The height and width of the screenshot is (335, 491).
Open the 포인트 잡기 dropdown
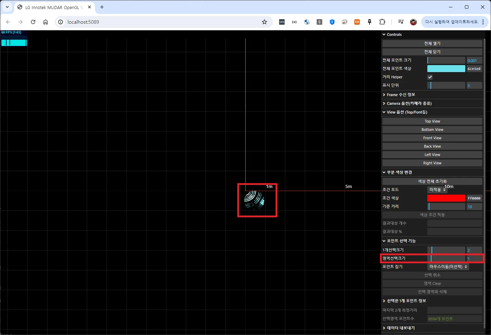tap(448, 267)
